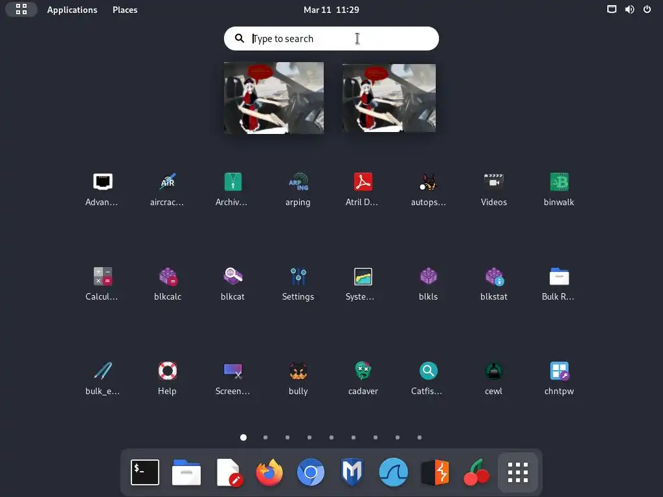Launch Wireshark from the dock
Viewport: 663px width, 497px height.
[394, 472]
